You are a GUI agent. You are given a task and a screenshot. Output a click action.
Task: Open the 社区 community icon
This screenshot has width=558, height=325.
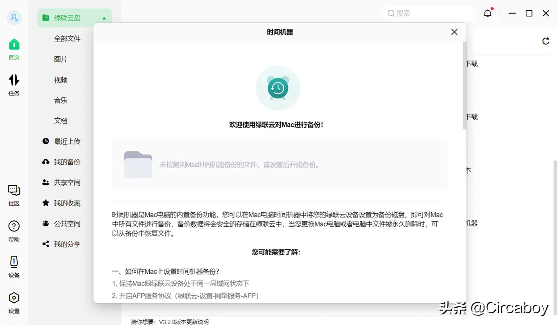tap(14, 190)
